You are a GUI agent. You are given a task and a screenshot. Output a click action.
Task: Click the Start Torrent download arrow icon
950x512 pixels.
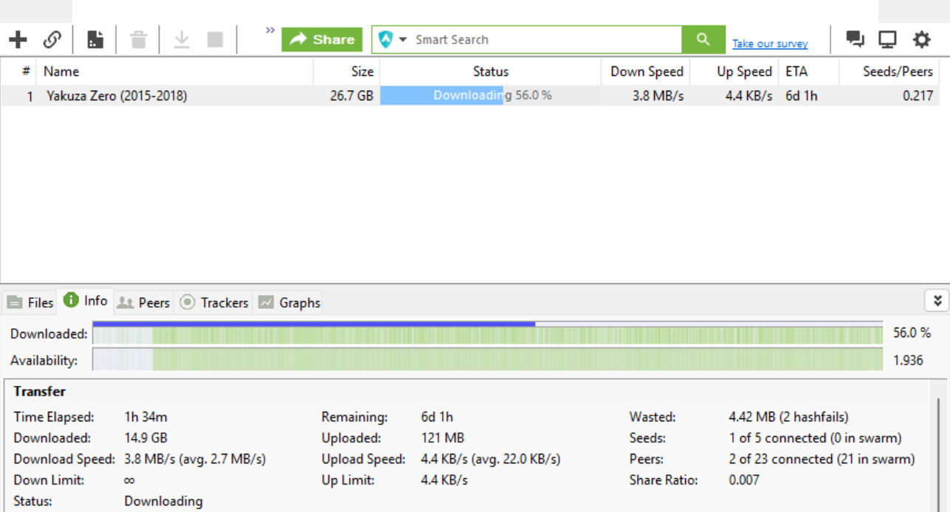click(x=181, y=40)
